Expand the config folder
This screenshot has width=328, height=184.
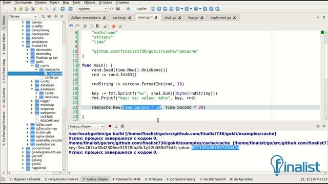pos(32,81)
